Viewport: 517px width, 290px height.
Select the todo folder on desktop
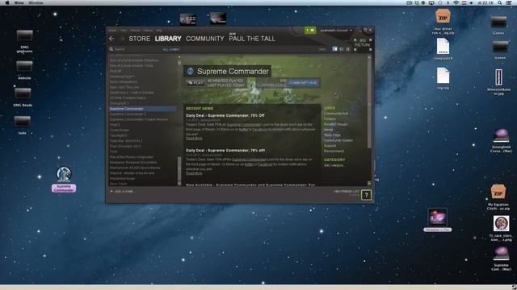(x=23, y=122)
